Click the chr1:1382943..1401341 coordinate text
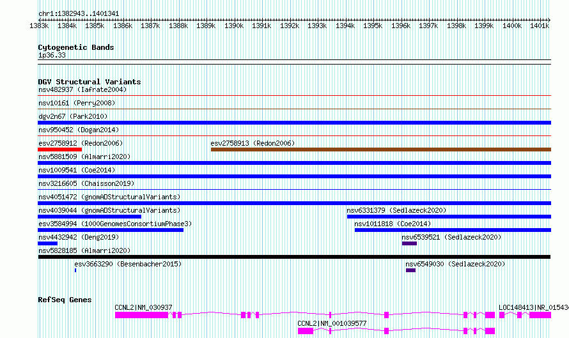Image resolution: width=569 pixels, height=338 pixels. coord(79,13)
